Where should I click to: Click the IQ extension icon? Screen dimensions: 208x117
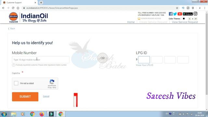[183, 8]
